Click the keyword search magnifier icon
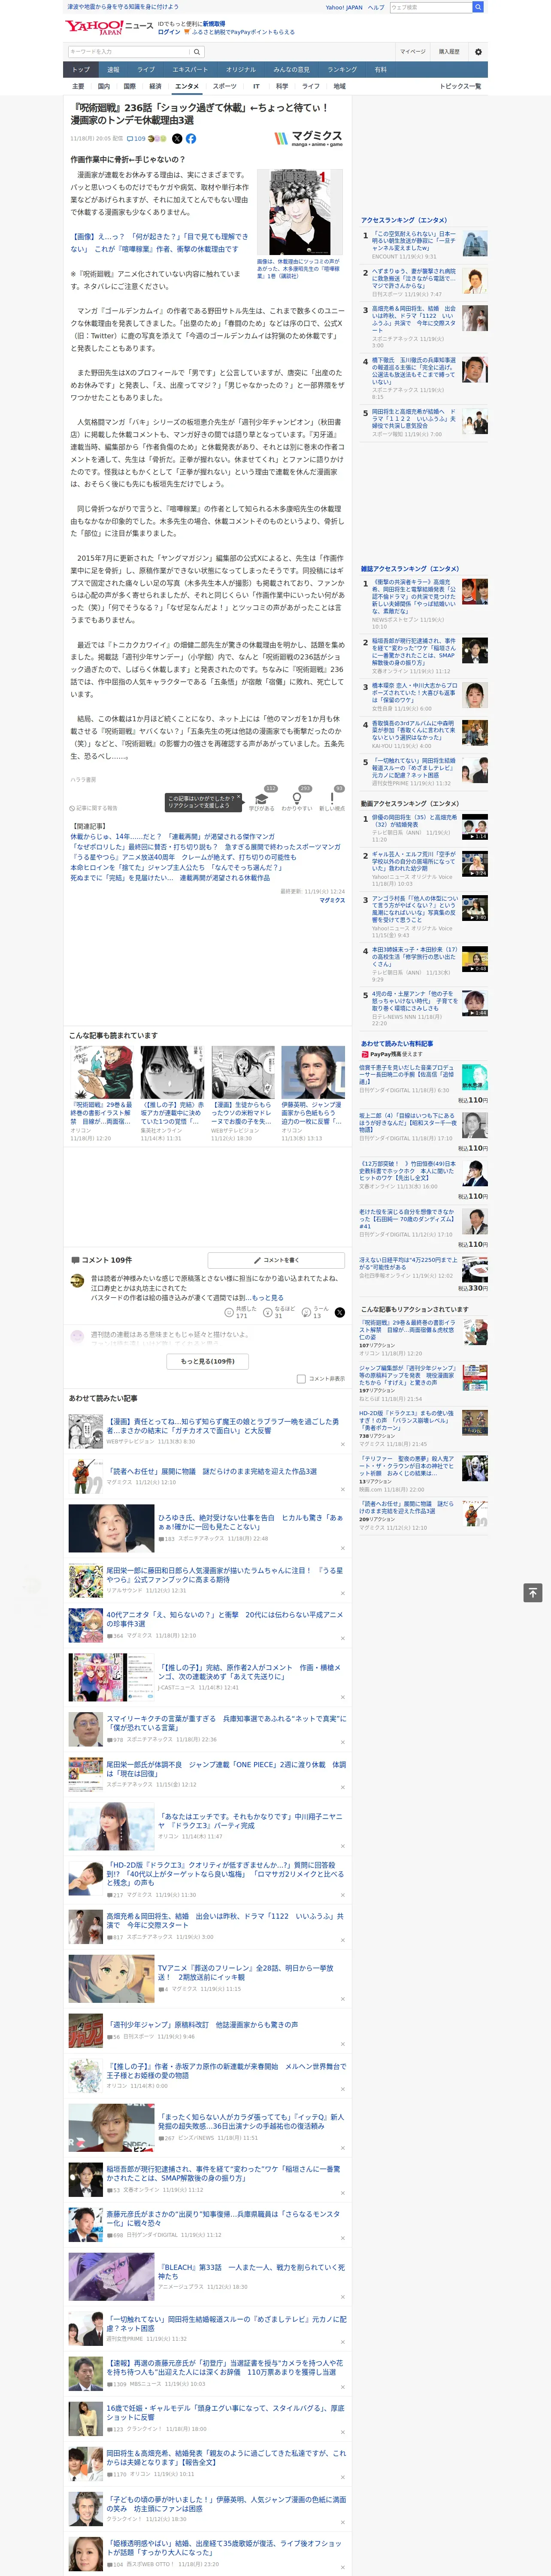This screenshot has height=2576, width=551. pos(197,52)
